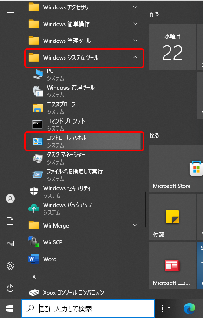Viewport: 203px width, 318px height.
Task: Click the Power button icon
Action: coord(10,288)
